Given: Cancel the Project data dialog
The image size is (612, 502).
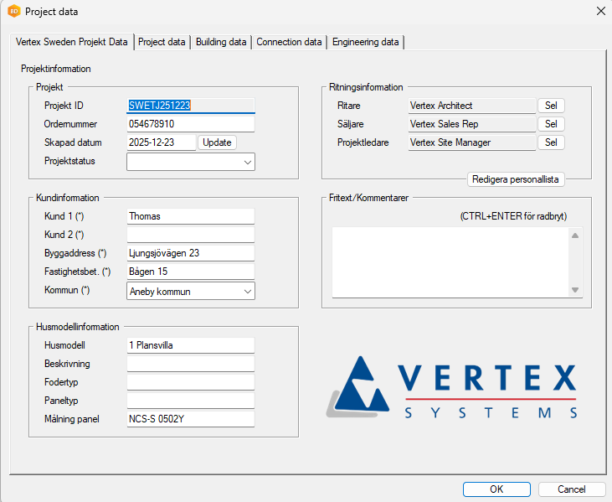Looking at the screenshot, I should (572, 489).
